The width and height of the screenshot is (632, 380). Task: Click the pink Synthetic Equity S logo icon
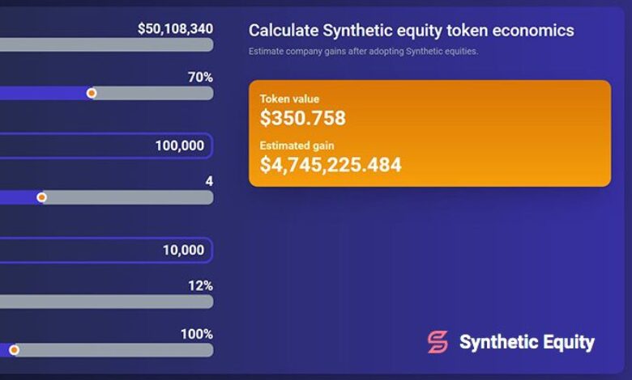438,342
